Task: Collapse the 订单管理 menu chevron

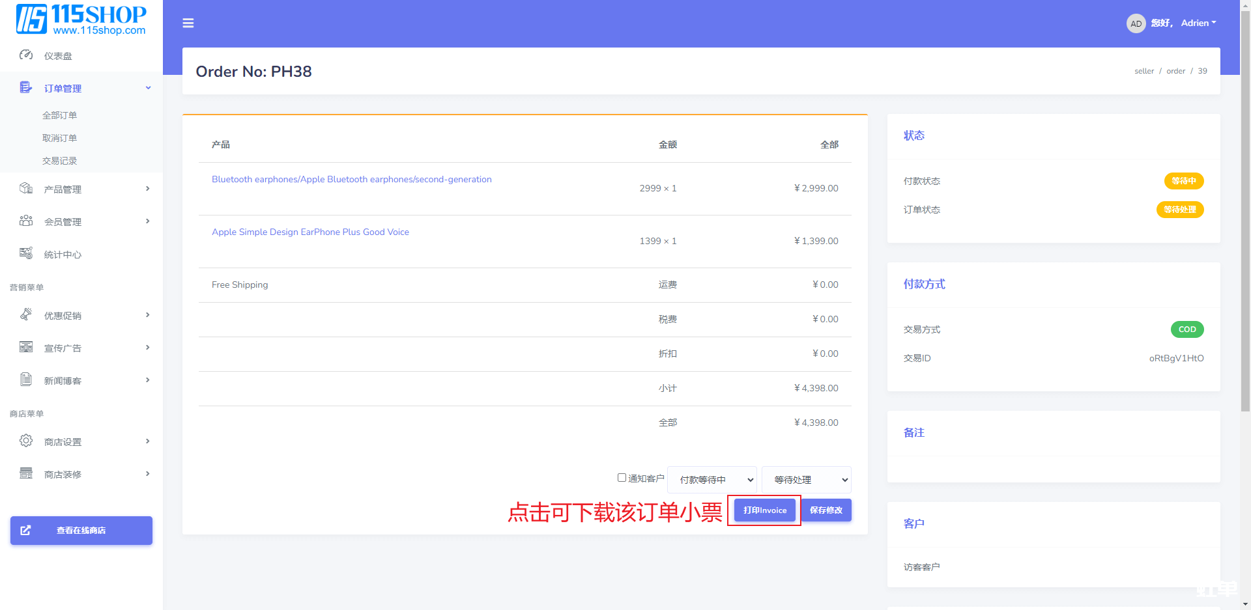Action: coord(148,88)
